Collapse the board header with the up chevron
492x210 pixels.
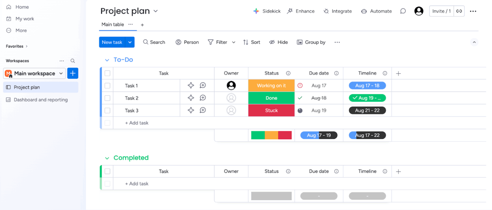[474, 42]
